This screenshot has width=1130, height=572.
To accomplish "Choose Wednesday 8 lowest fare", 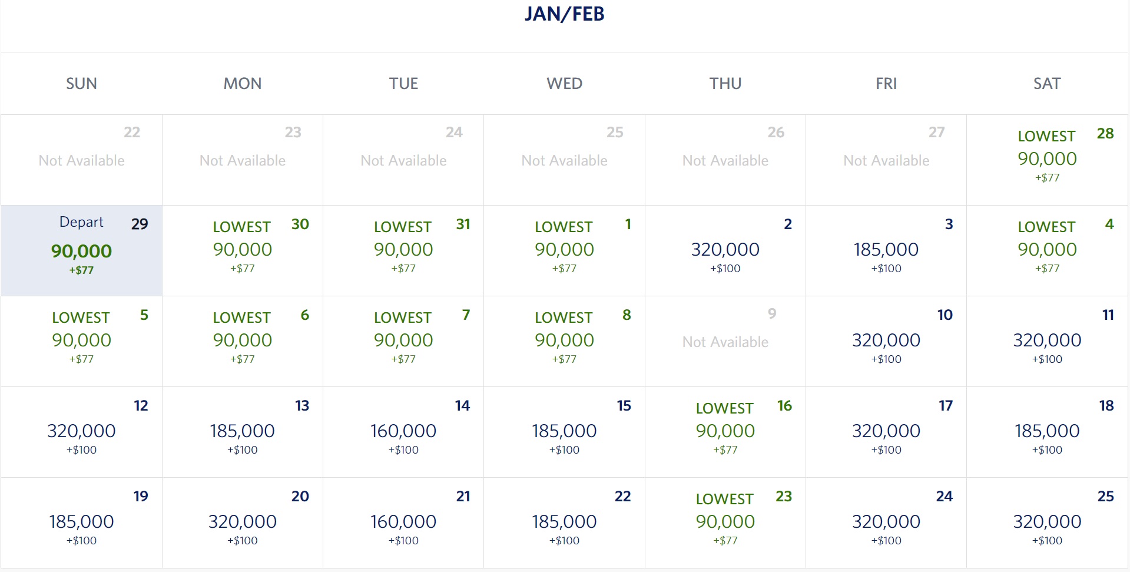I will pyautogui.click(x=564, y=341).
